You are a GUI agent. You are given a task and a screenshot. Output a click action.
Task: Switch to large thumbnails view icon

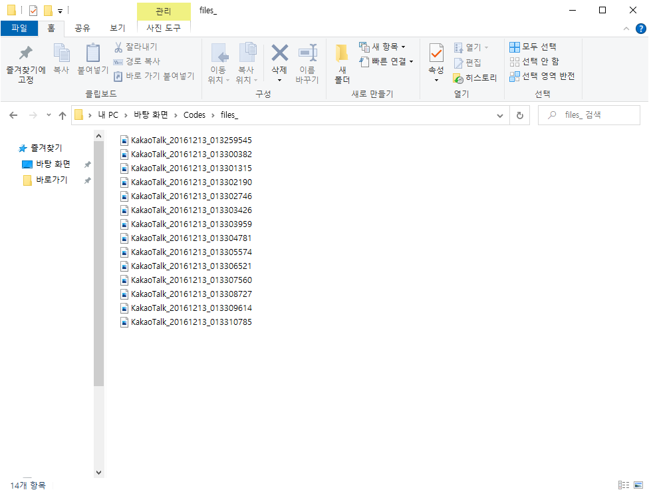638,485
